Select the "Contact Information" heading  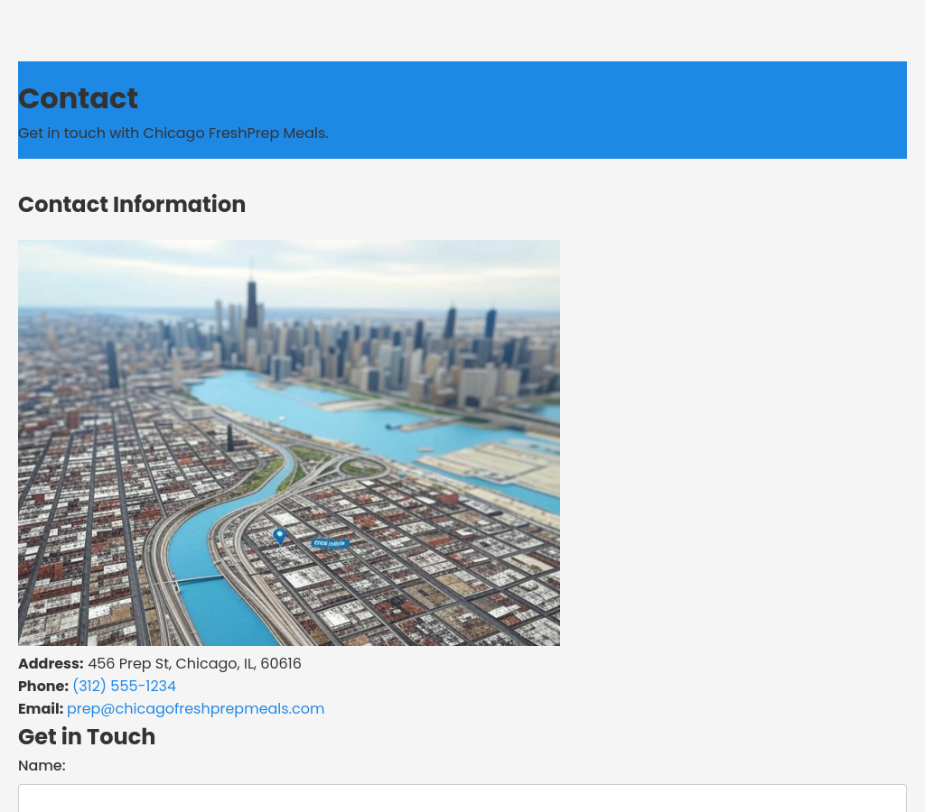132,205
